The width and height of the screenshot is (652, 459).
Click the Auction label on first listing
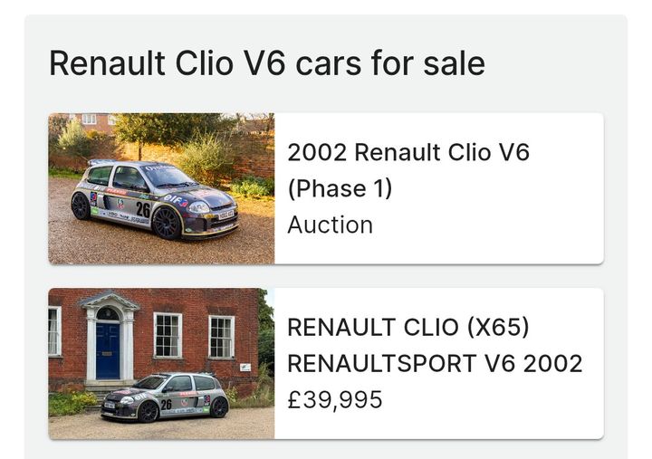pos(330,225)
